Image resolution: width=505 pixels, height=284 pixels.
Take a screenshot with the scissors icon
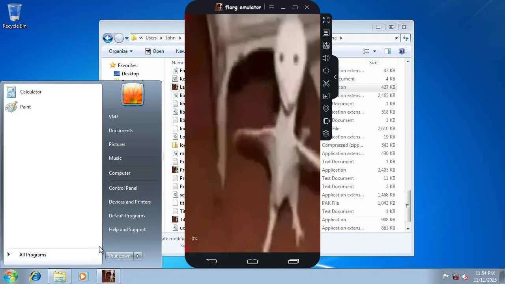coord(326,83)
